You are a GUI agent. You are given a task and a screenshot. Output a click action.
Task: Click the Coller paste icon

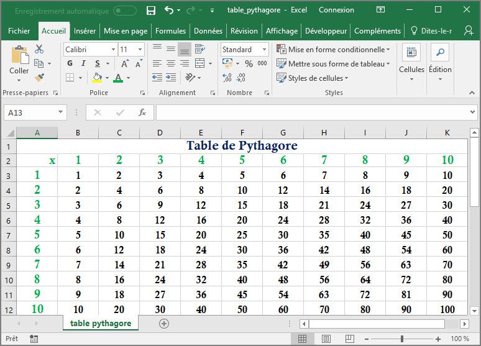point(19,55)
